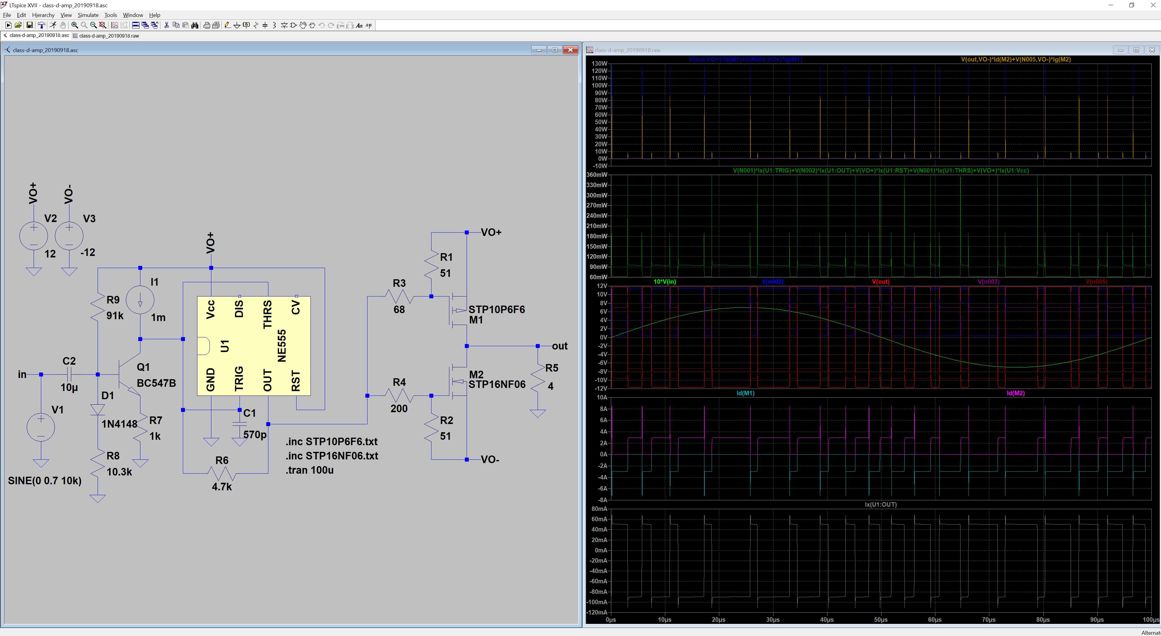Click the 50µs time axis label
Screen dimensions: 1161x636
881,620
